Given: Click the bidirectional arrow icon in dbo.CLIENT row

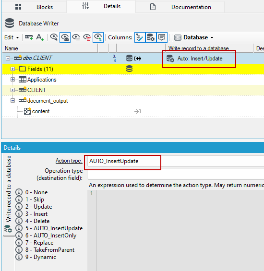Looking at the screenshot, I should coord(138,59).
